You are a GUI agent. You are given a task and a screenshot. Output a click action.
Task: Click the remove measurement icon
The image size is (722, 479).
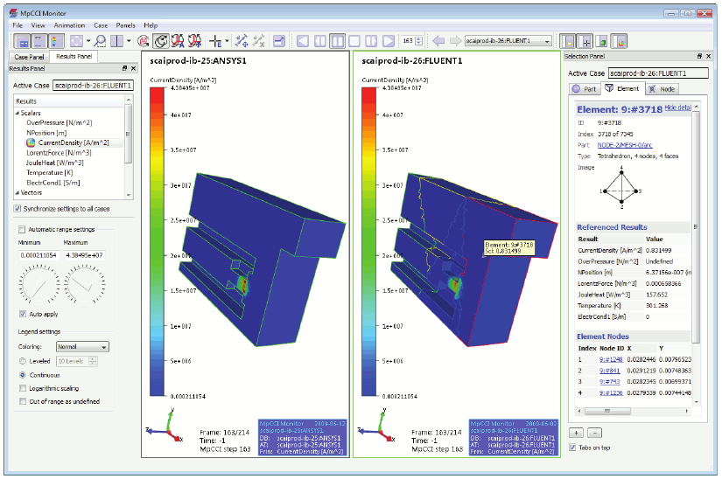(x=259, y=41)
